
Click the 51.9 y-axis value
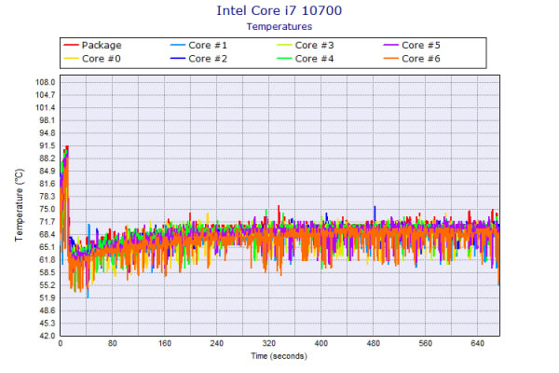tap(48, 297)
